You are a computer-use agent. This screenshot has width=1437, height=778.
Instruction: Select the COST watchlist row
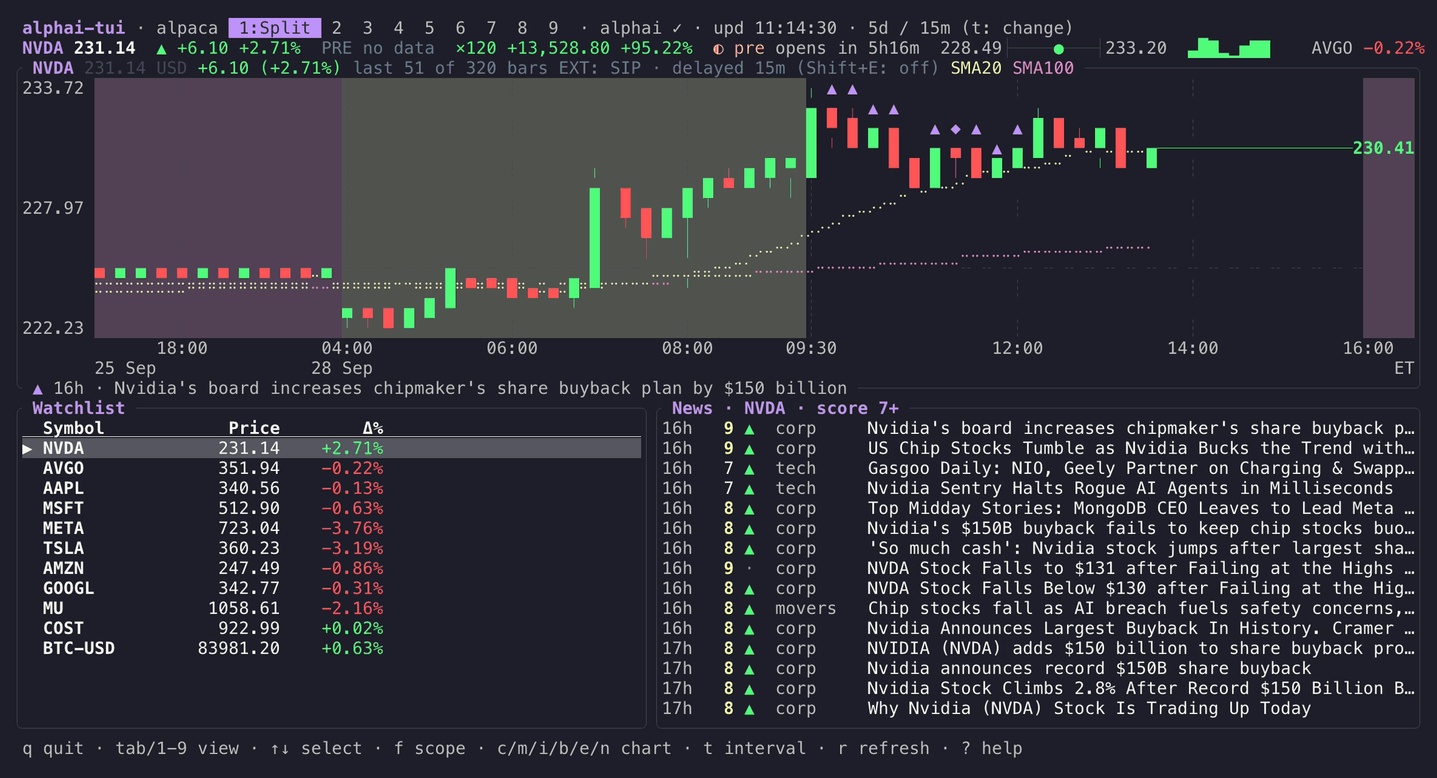(x=332, y=628)
